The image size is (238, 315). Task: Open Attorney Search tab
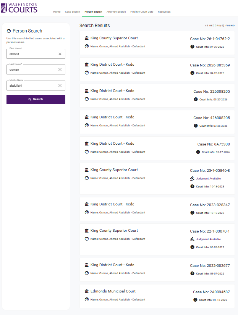(116, 12)
